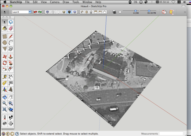Screen dimensions: 191x136
Task: Open the Tools menu
Action: [76, 2]
